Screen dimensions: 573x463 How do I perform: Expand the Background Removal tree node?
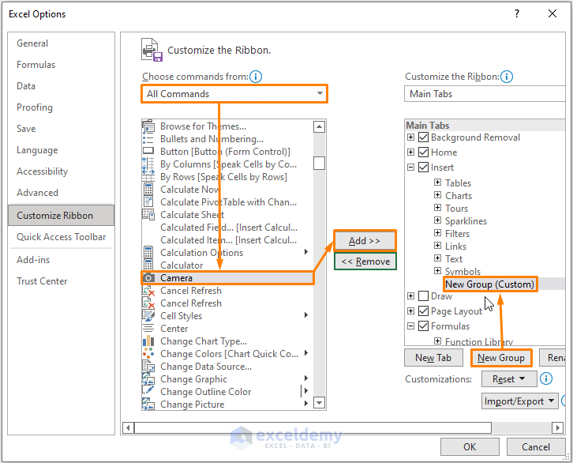click(x=410, y=137)
